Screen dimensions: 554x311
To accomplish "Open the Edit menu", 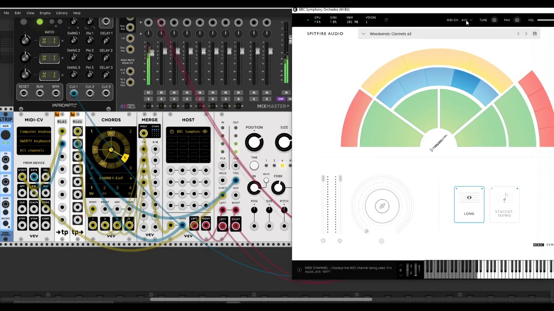I will (x=18, y=13).
